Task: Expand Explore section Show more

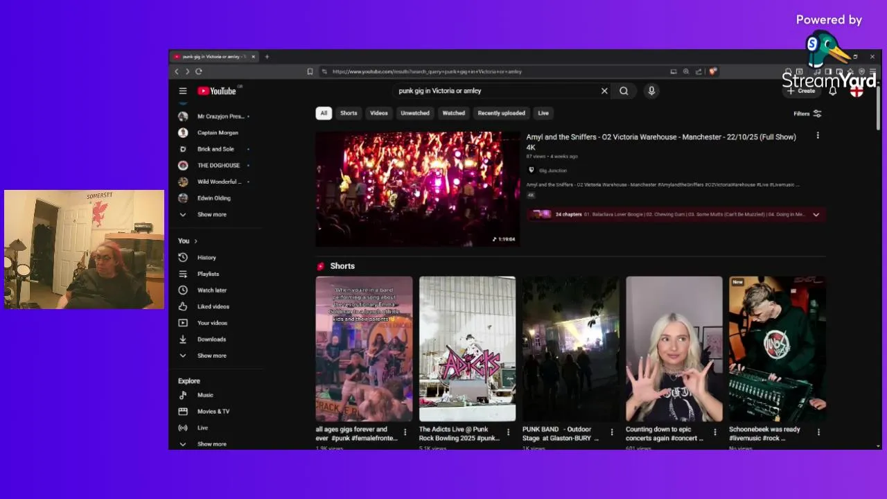Action: [x=211, y=444]
